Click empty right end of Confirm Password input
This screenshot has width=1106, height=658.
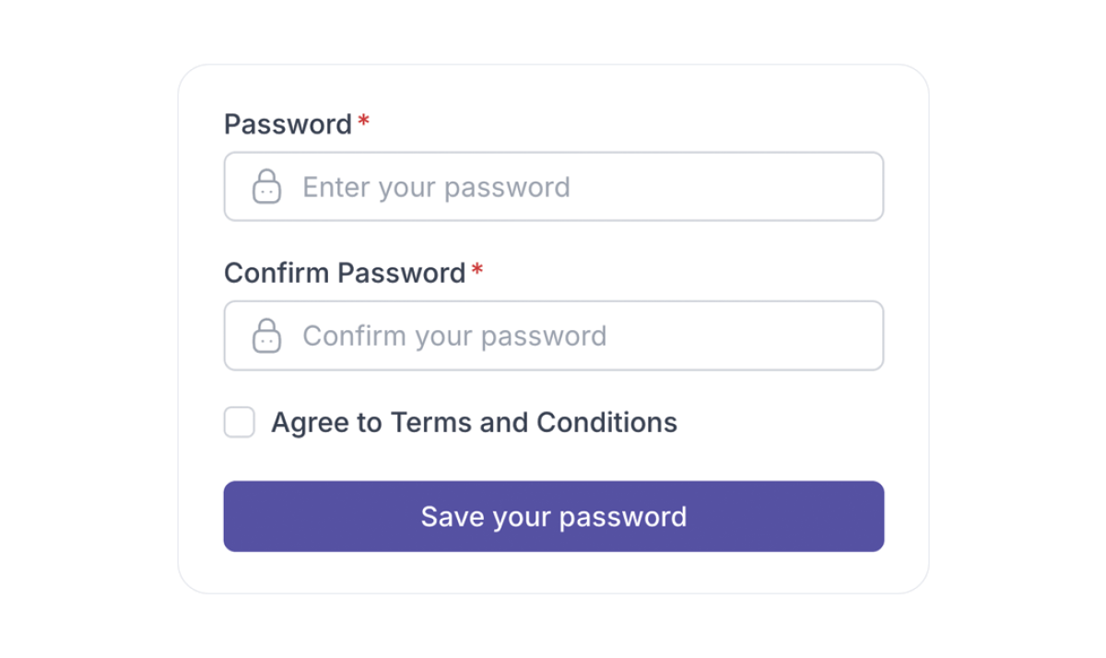[x=829, y=335]
